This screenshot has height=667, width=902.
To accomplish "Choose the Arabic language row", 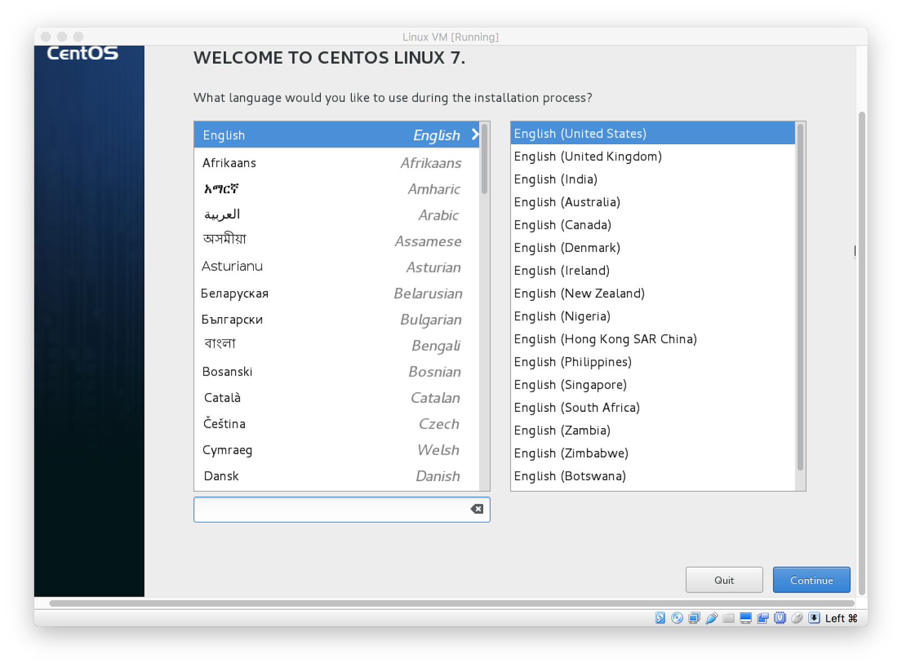I will point(337,215).
